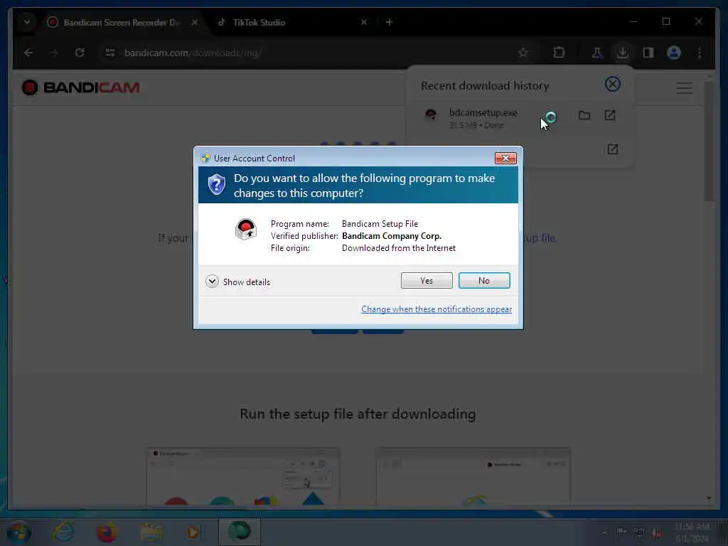Expand Show details in UAC dialog
728x546 pixels.
pyautogui.click(x=237, y=282)
